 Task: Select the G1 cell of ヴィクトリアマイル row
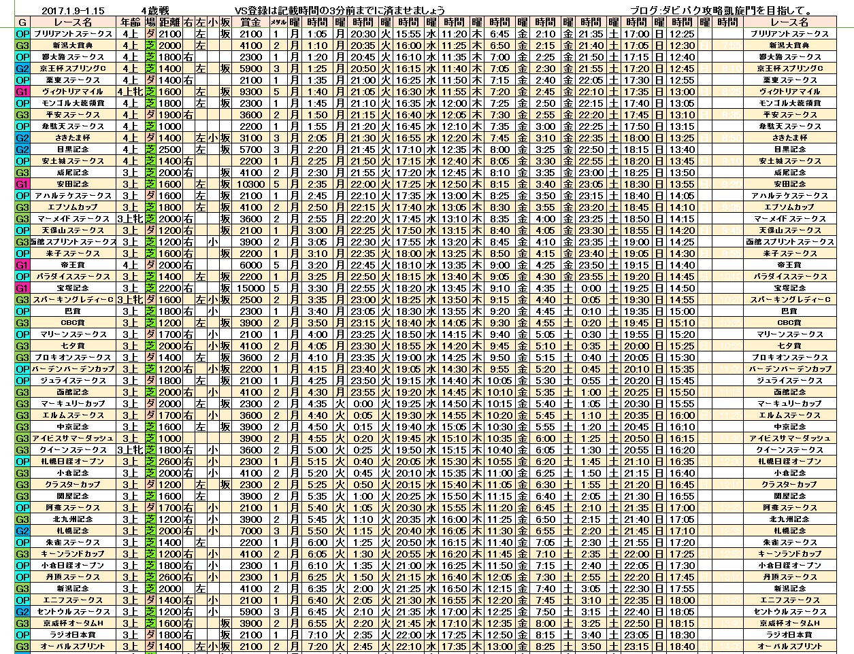pos(22,92)
